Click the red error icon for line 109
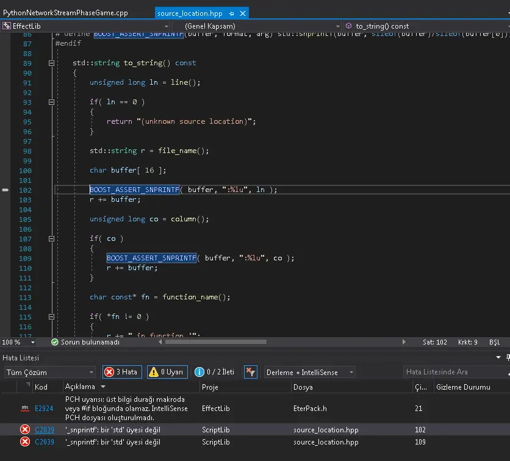The image size is (510, 461). coord(25,442)
